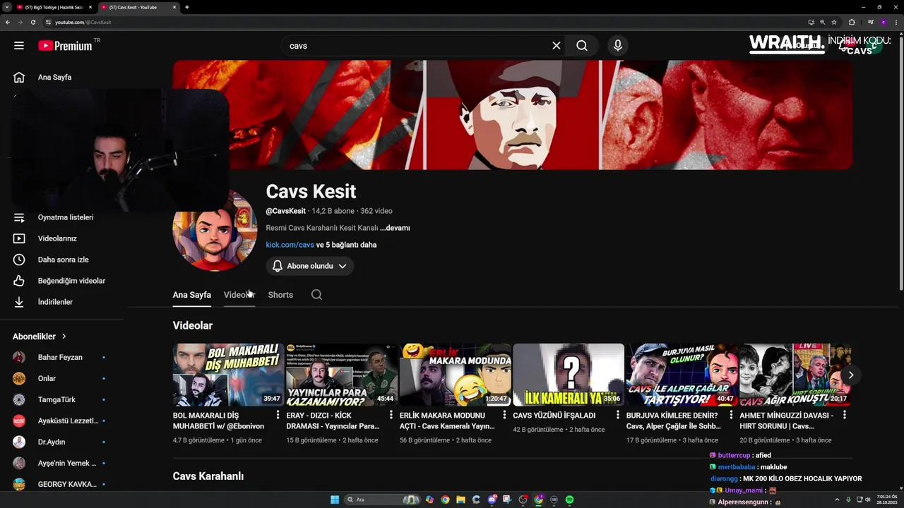Switch to channel Ana Sayfa tab
The height and width of the screenshot is (508, 904).
(191, 295)
